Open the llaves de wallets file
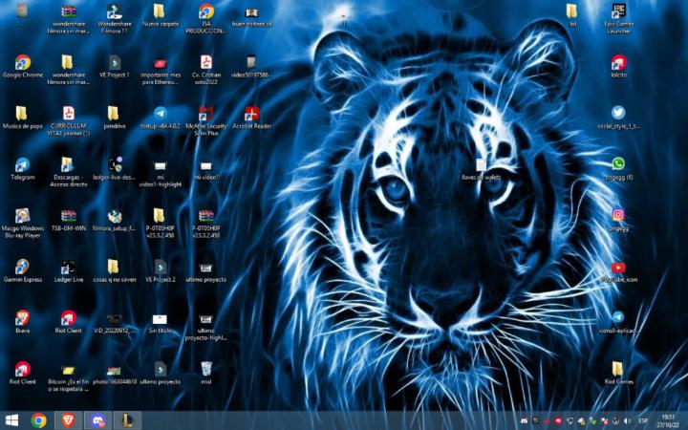 (481, 165)
